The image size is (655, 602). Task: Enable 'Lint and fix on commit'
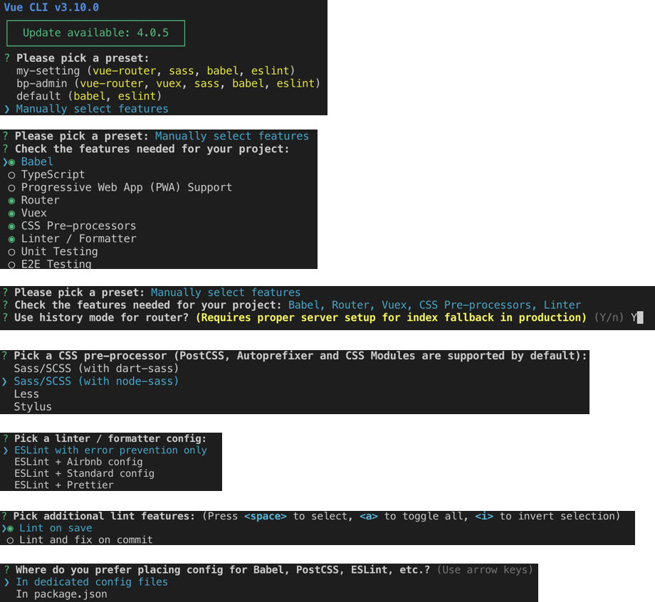coord(11,540)
